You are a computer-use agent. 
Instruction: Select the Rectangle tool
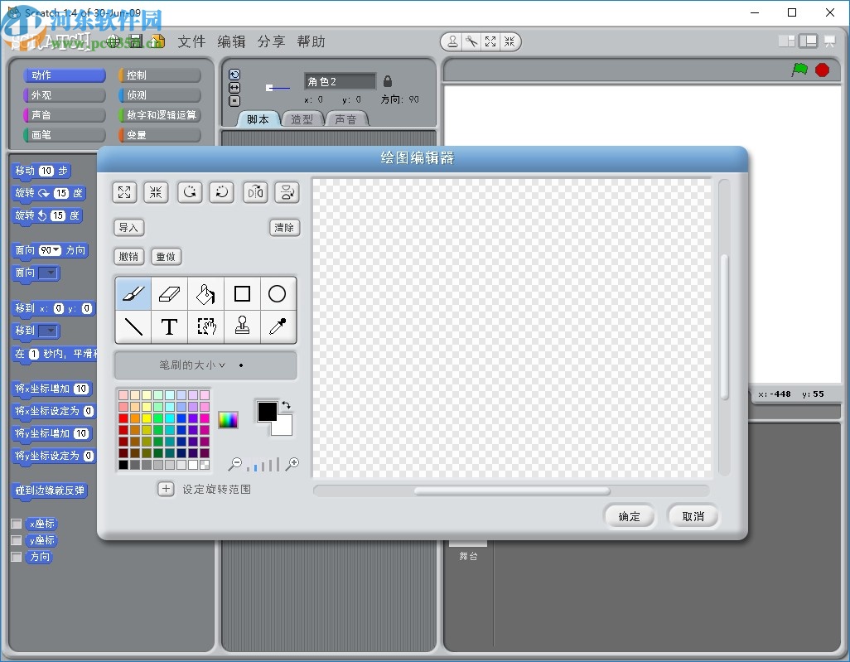(242, 292)
